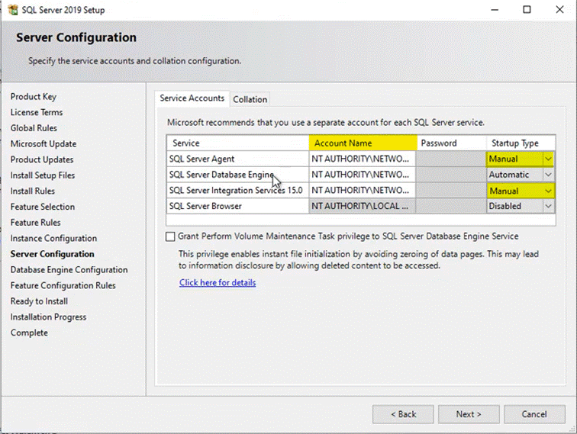Image resolution: width=577 pixels, height=434 pixels.
Task: Click Integration Services account name cell
Action: (362, 191)
